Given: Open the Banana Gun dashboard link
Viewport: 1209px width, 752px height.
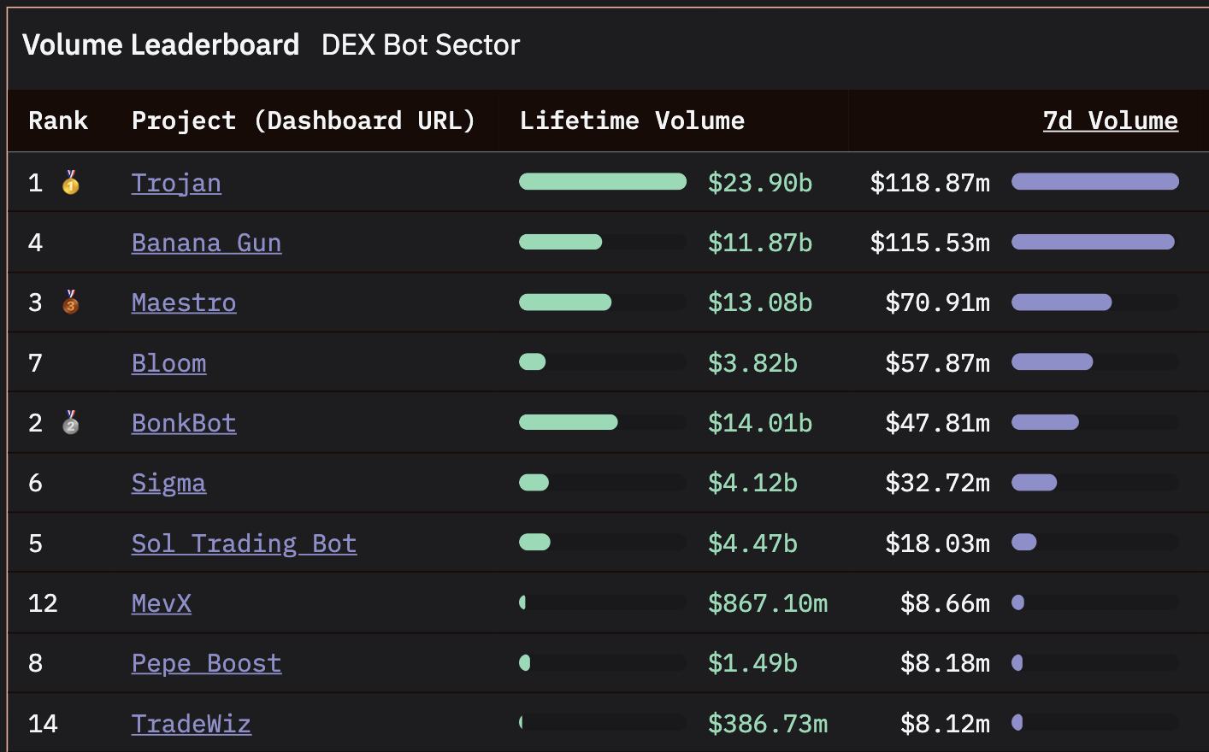Looking at the screenshot, I should [x=206, y=243].
